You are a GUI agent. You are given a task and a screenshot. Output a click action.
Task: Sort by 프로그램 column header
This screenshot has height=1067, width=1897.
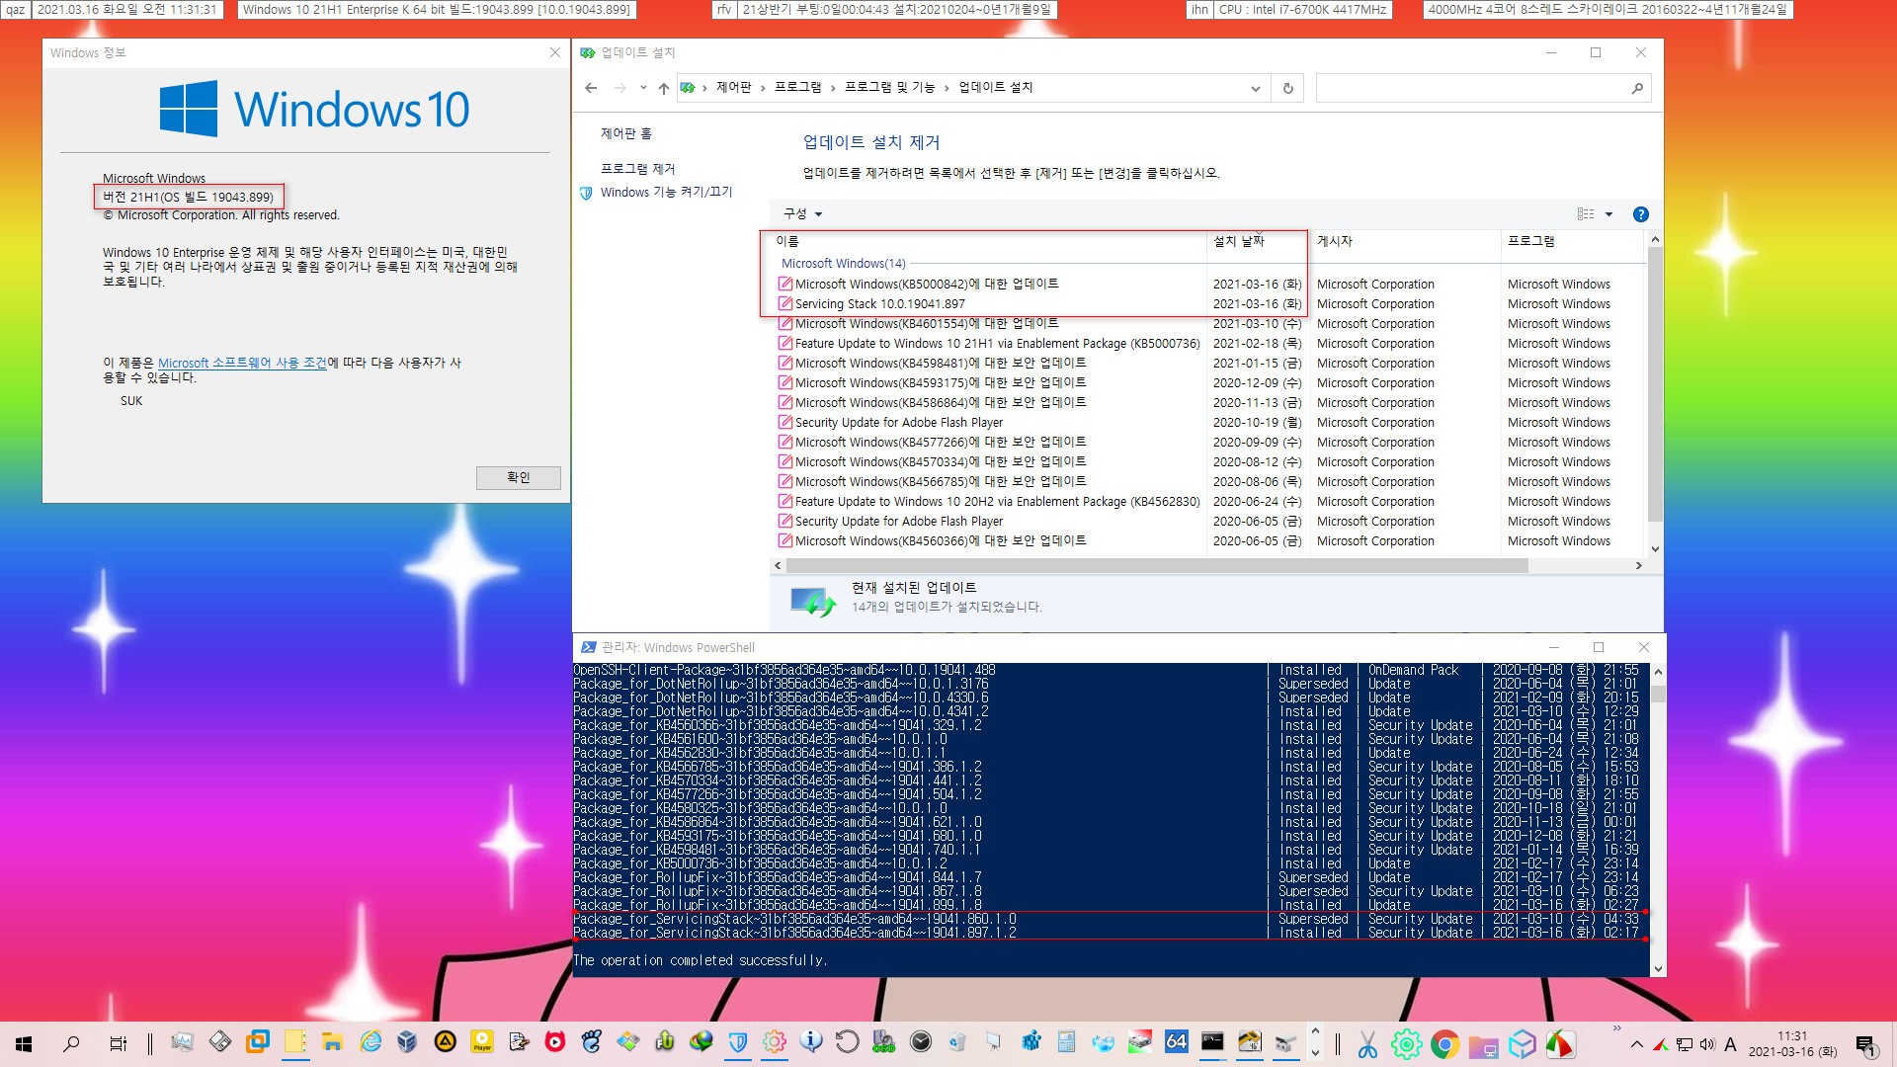coord(1573,241)
